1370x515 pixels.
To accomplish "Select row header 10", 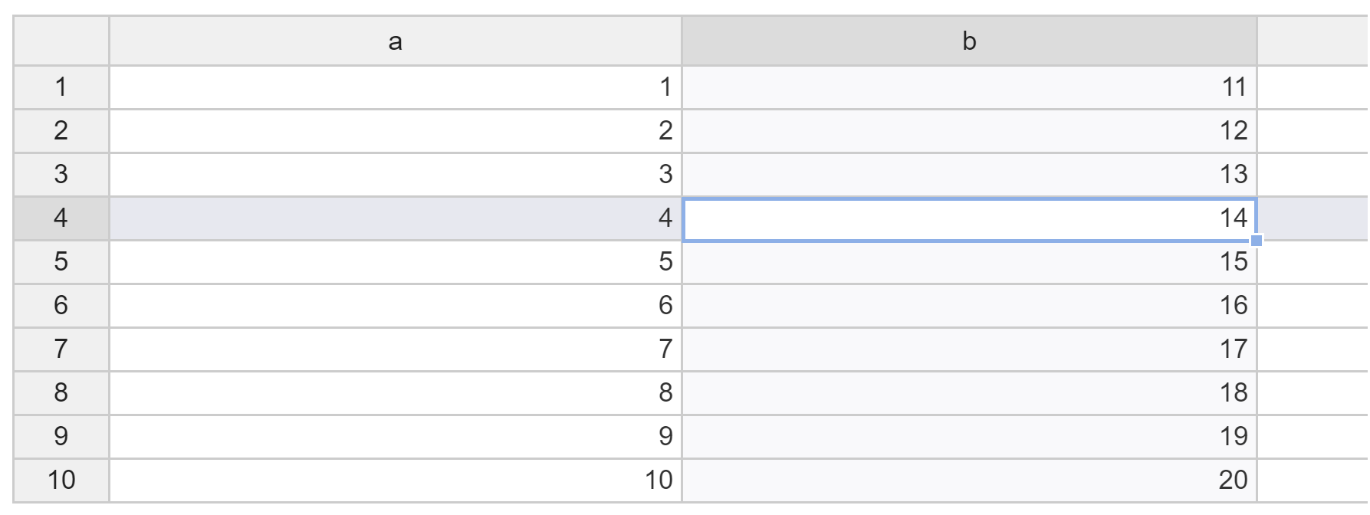I will (x=61, y=481).
